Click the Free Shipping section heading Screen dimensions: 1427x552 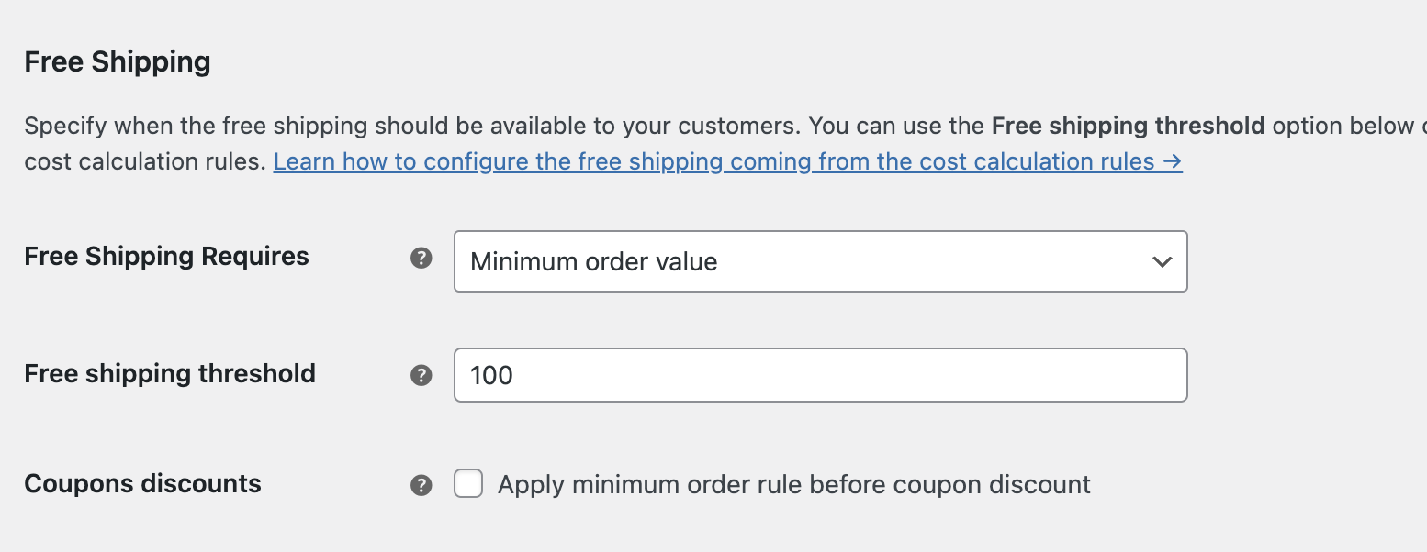click(x=118, y=61)
